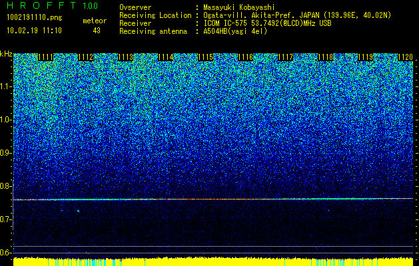The image size is (419, 266).
Task: Select the date stamp 10.02.19 11:10
Action: click(34, 31)
